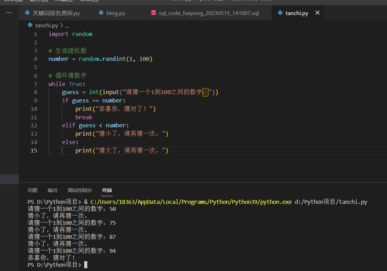This screenshot has width=387, height=271.
Task: Click the Python icon on tanchi.py tab
Action: click(280, 13)
